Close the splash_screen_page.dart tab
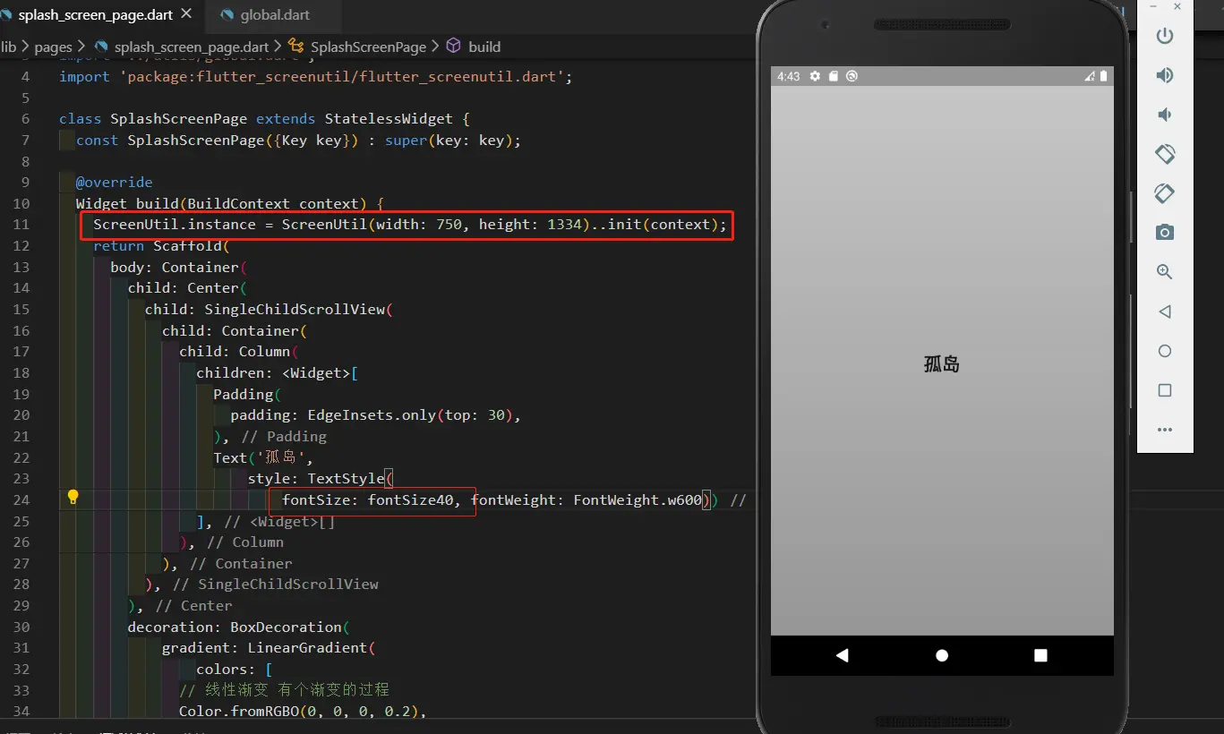 (187, 15)
